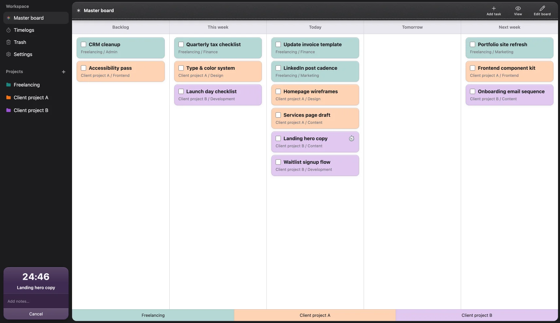The width and height of the screenshot is (560, 323).
Task: Open the Client project A sidebar item
Action: point(36,98)
